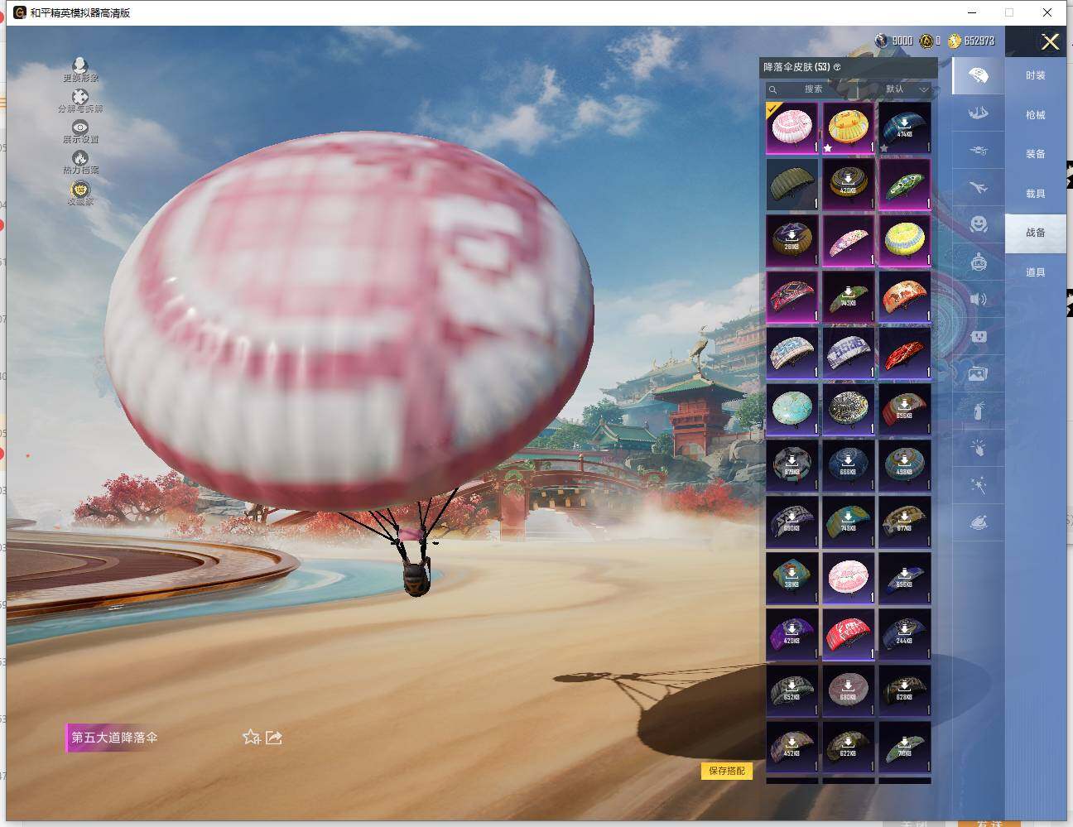
Task: Select the picture gallery category icon
Action: click(978, 374)
